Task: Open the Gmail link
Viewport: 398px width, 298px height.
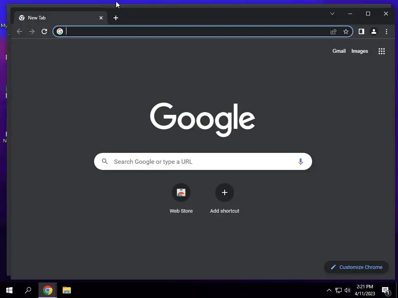Action: 339,51
